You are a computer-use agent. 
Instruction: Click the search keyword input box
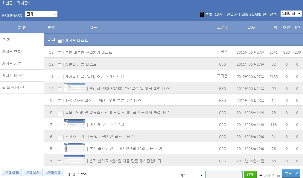coord(224,175)
